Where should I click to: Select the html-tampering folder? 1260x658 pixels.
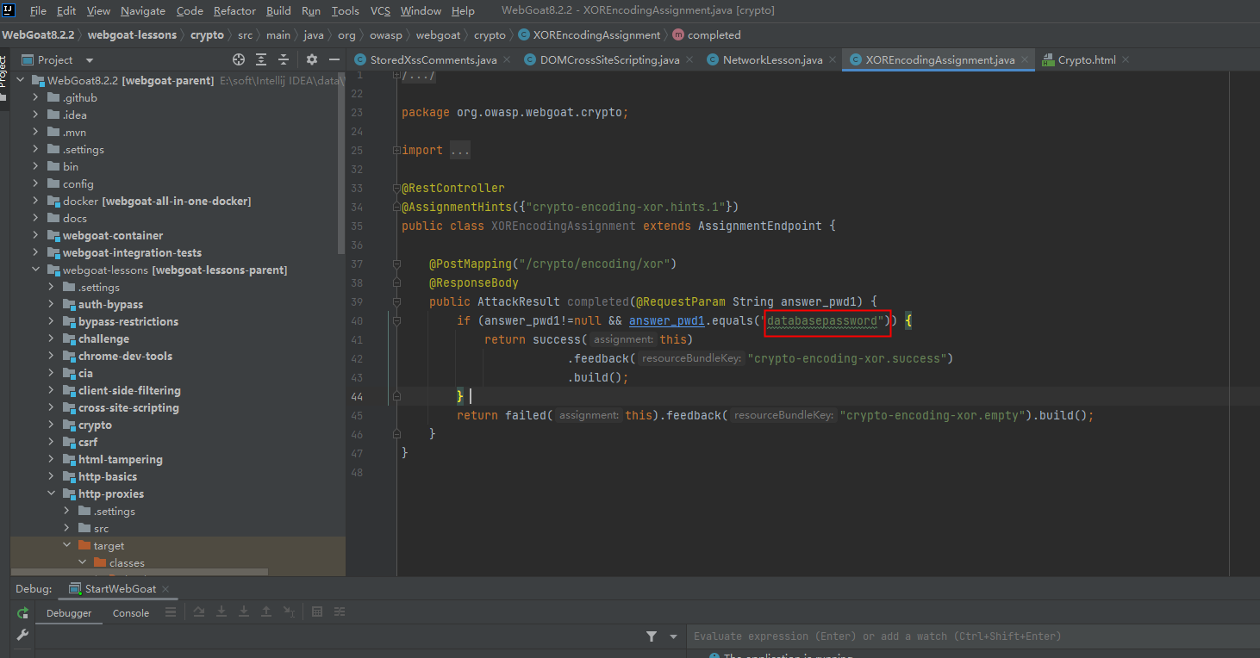(x=120, y=459)
